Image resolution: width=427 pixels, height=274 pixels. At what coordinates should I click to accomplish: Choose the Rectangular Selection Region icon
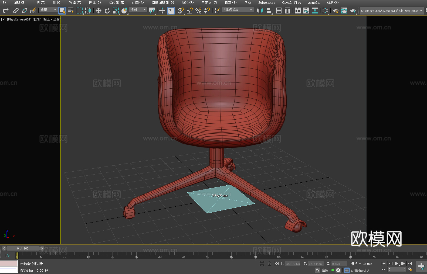(80, 11)
